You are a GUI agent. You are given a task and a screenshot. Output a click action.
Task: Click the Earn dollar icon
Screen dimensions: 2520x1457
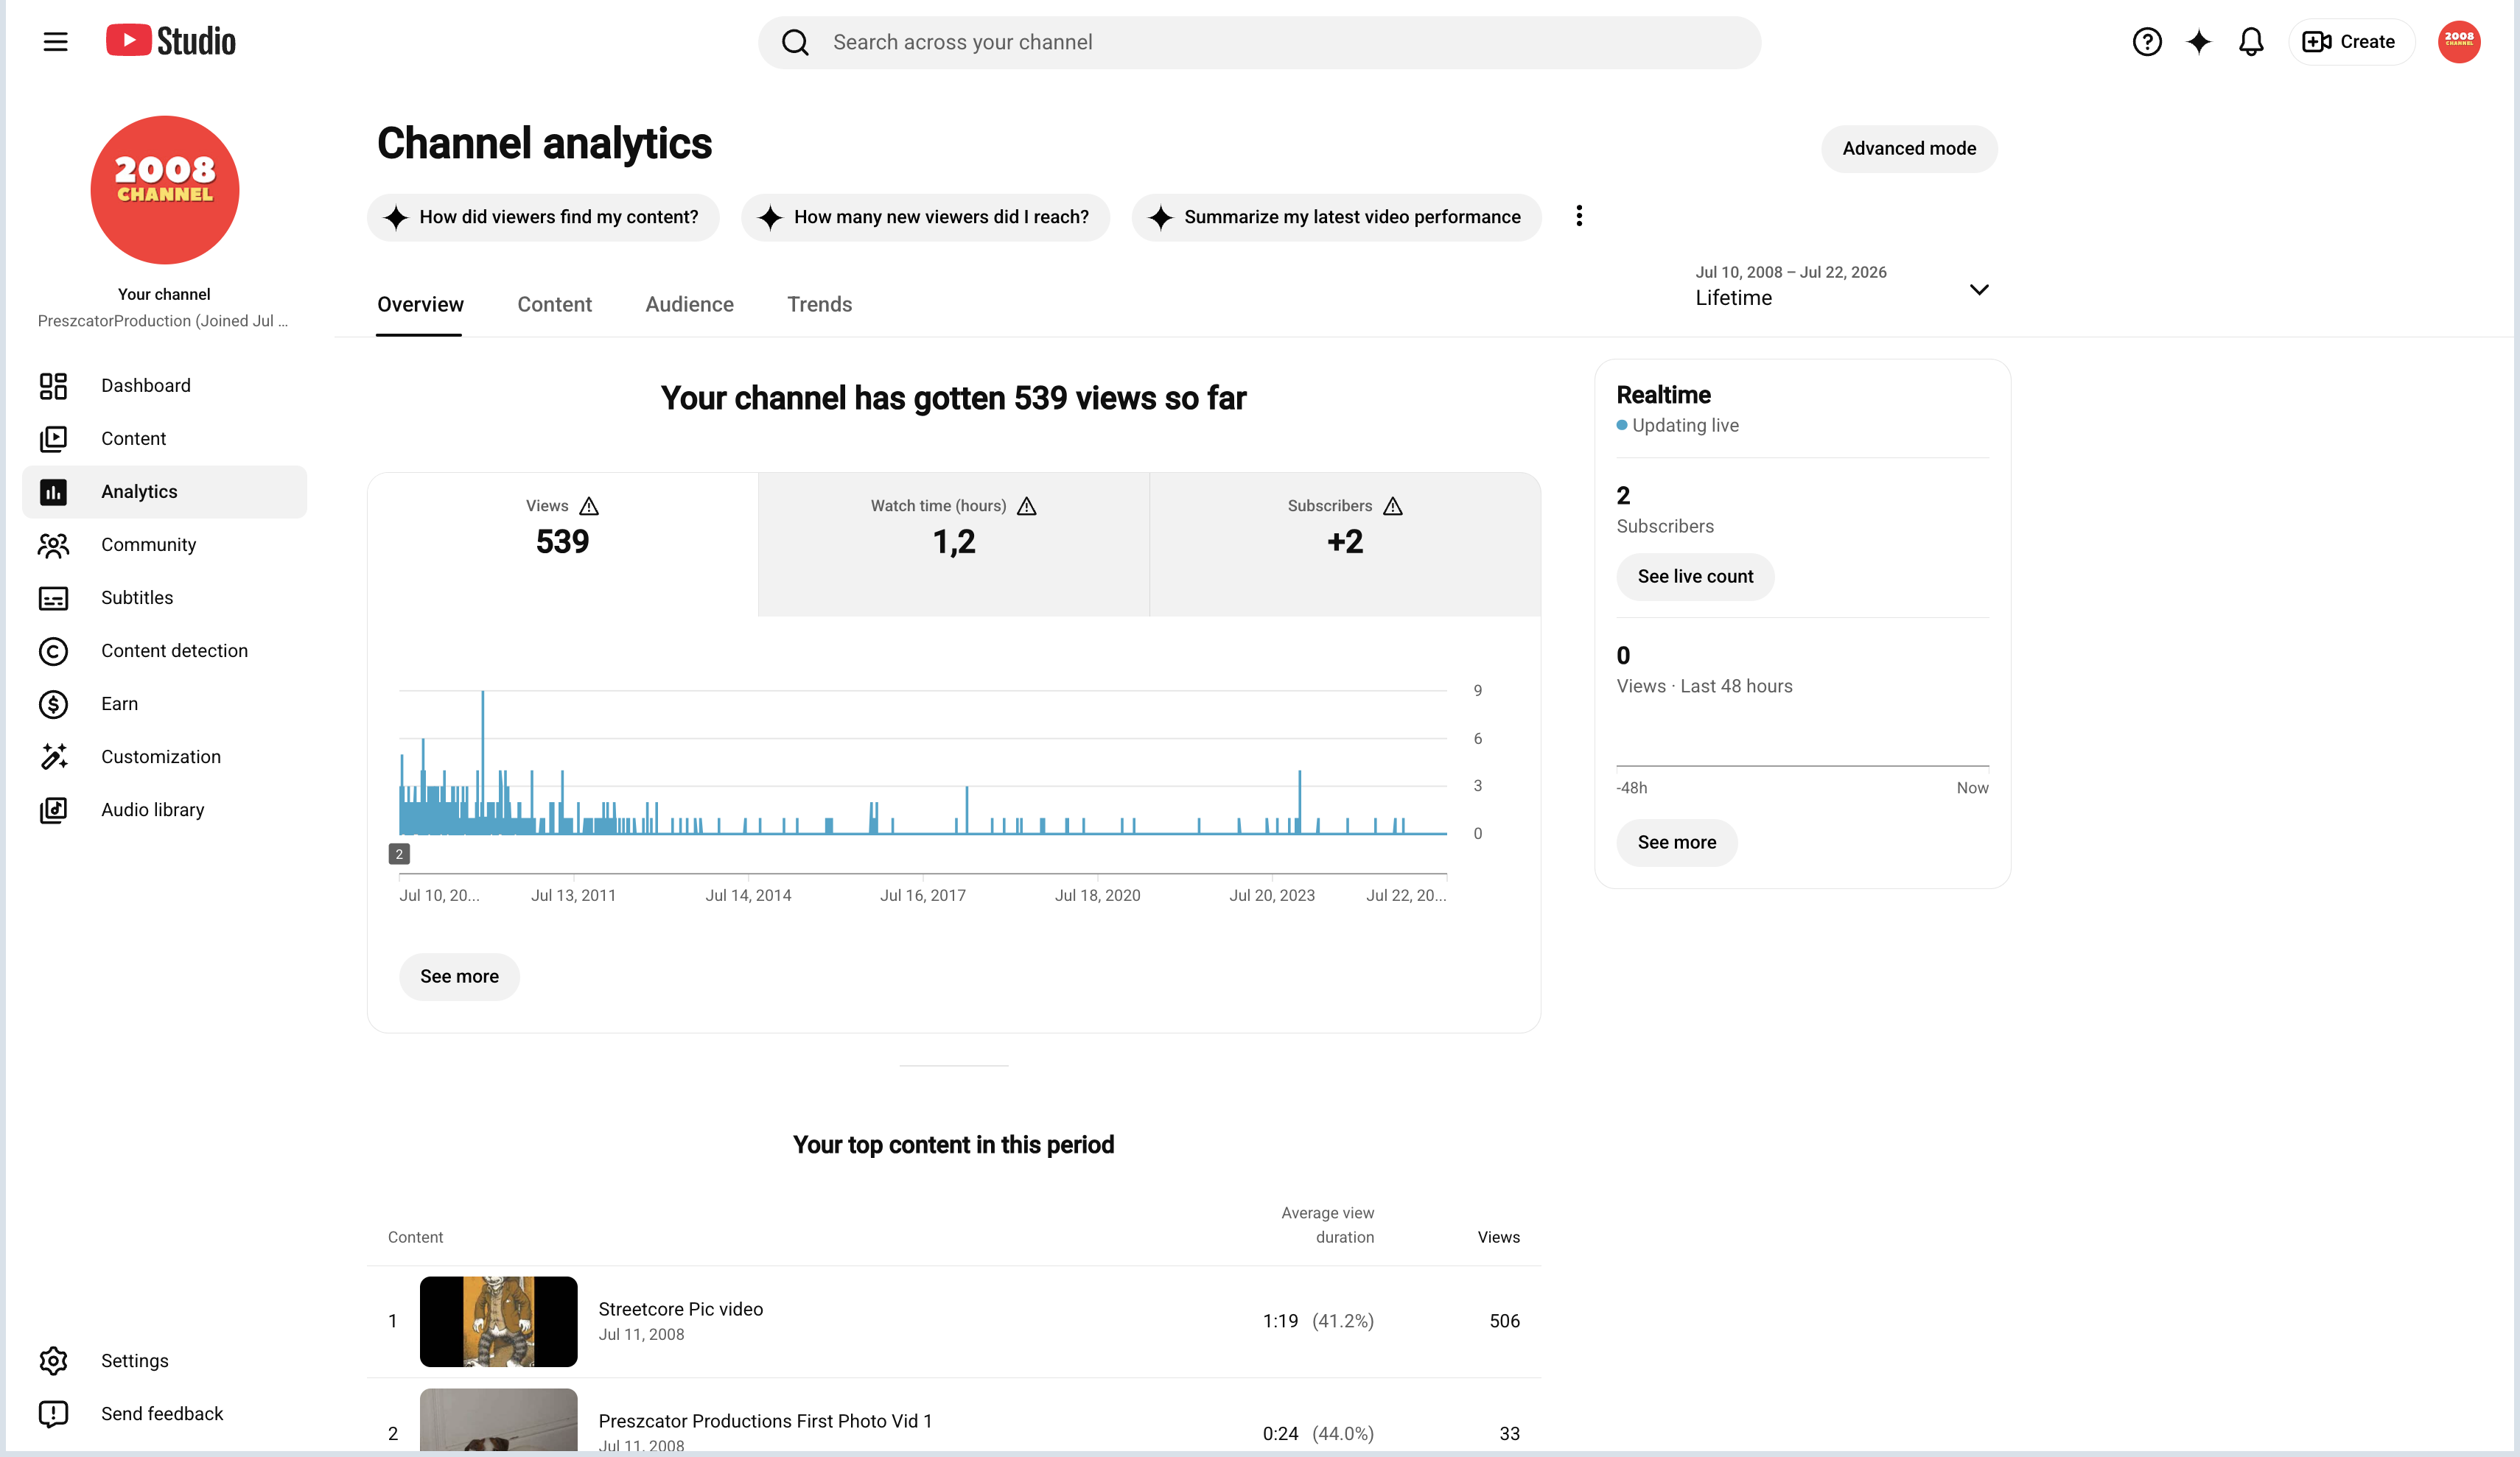53,704
